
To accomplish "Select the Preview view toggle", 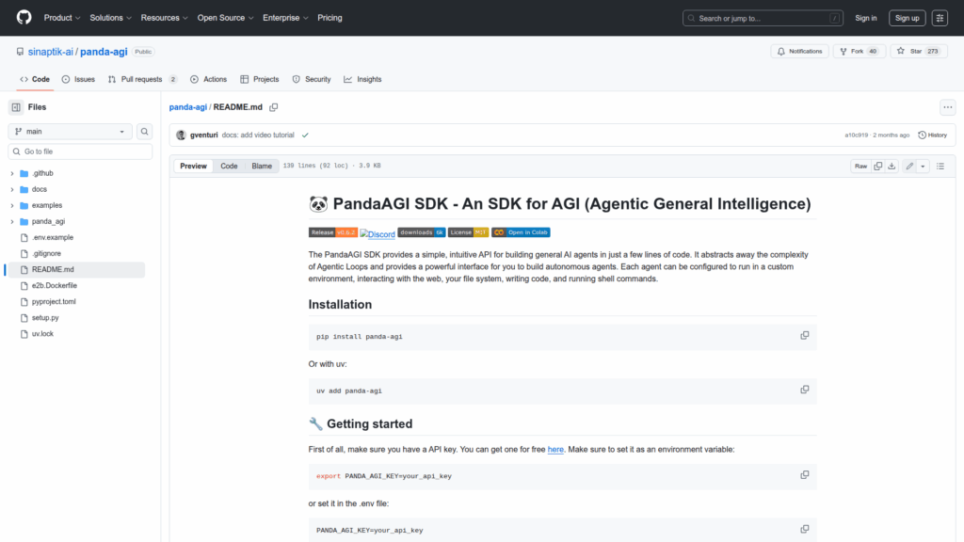I will (193, 167).
